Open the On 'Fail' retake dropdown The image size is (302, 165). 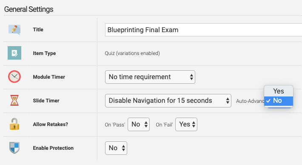point(186,124)
